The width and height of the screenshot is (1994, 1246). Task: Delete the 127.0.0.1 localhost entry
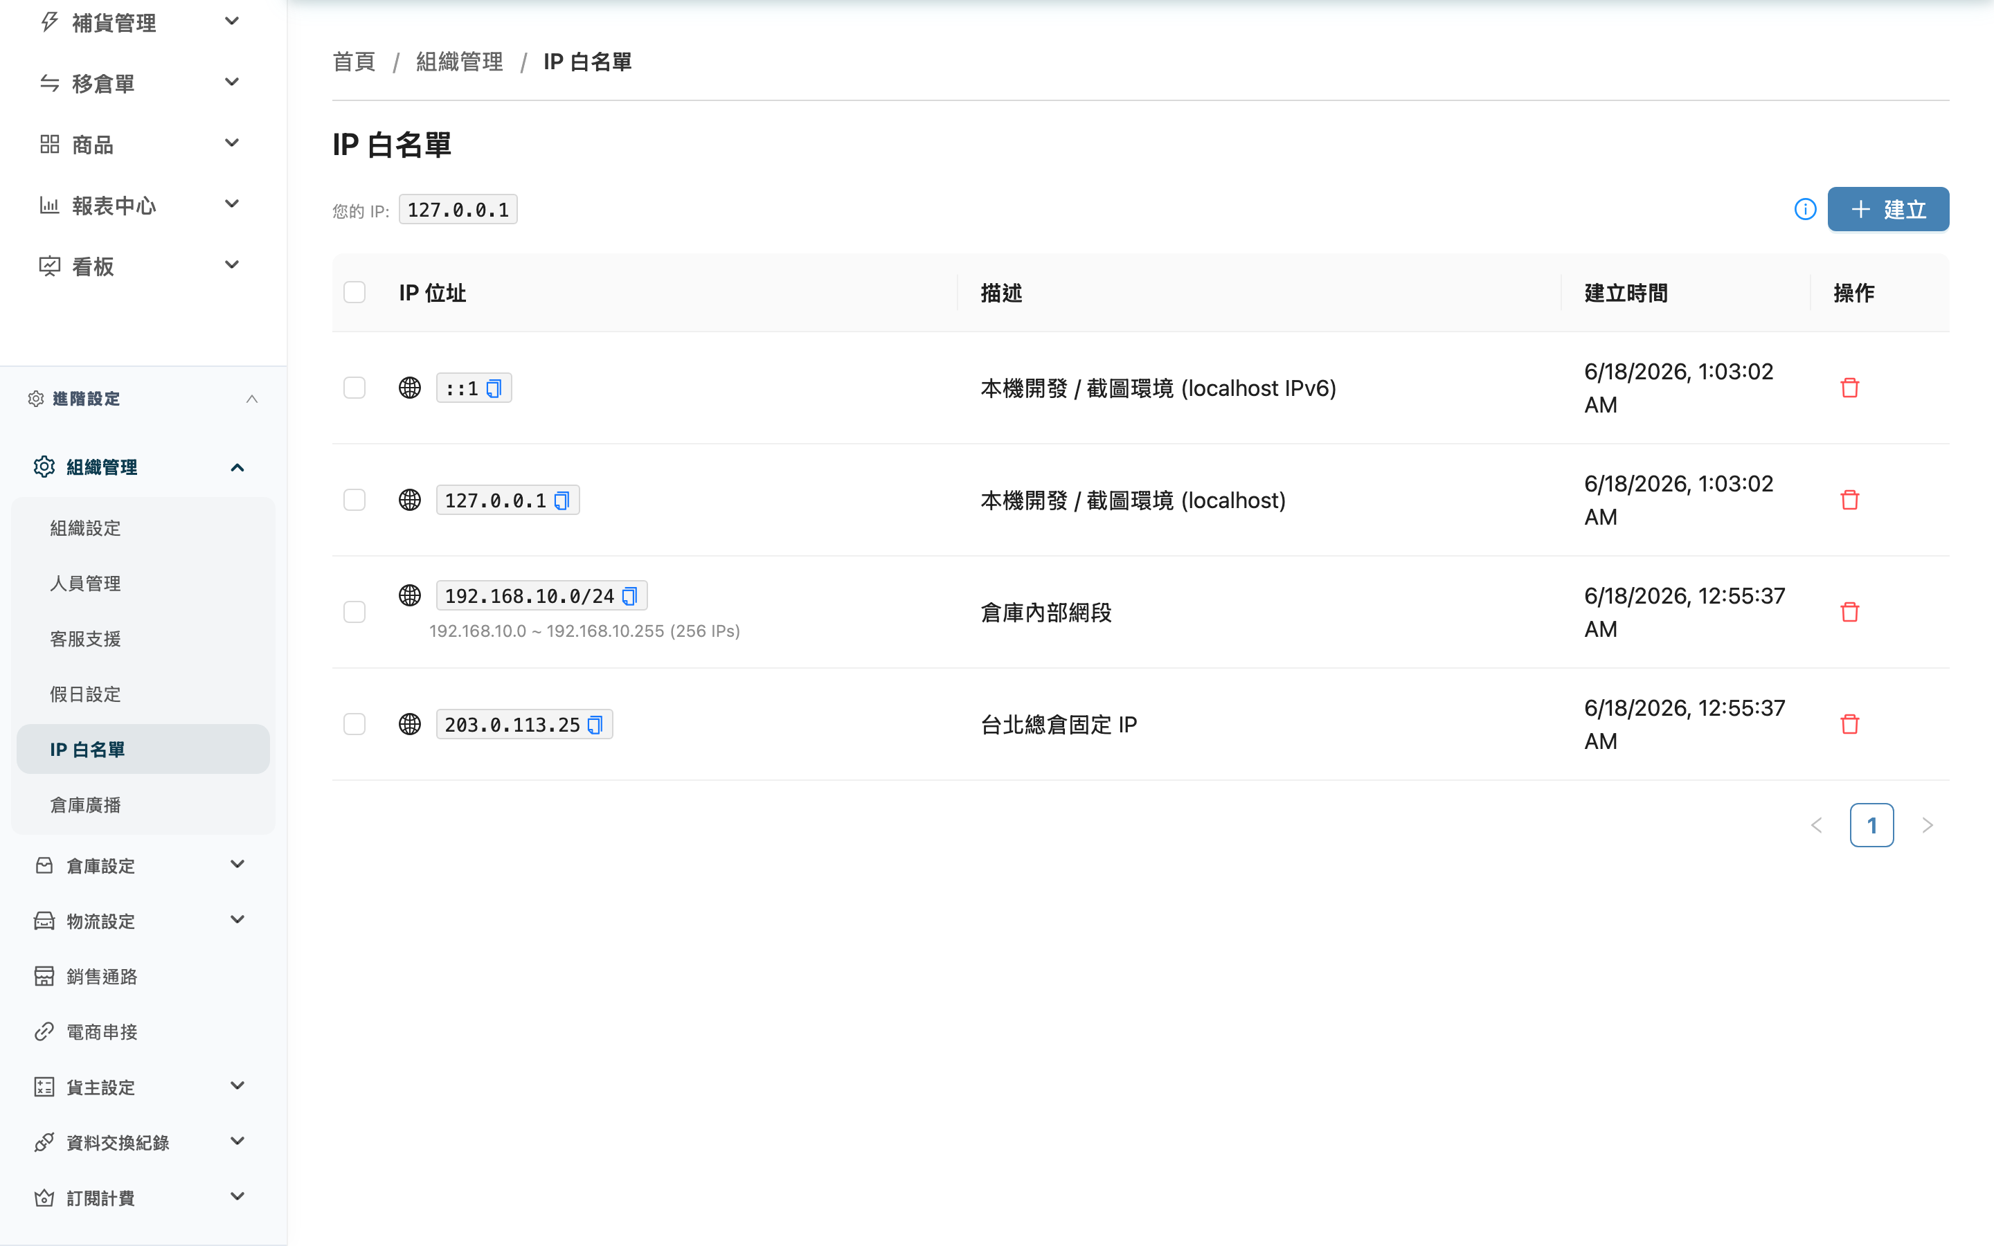(1850, 499)
